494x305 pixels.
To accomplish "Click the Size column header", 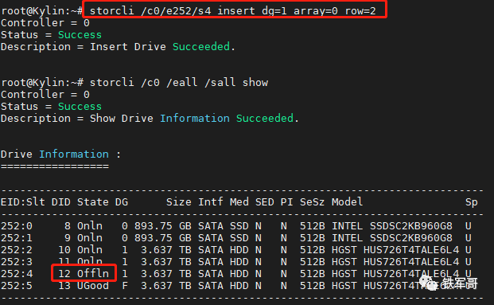I will tap(179, 201).
